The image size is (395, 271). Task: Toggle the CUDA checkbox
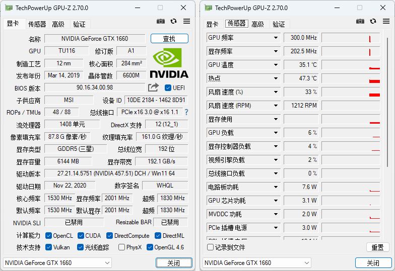81,235
